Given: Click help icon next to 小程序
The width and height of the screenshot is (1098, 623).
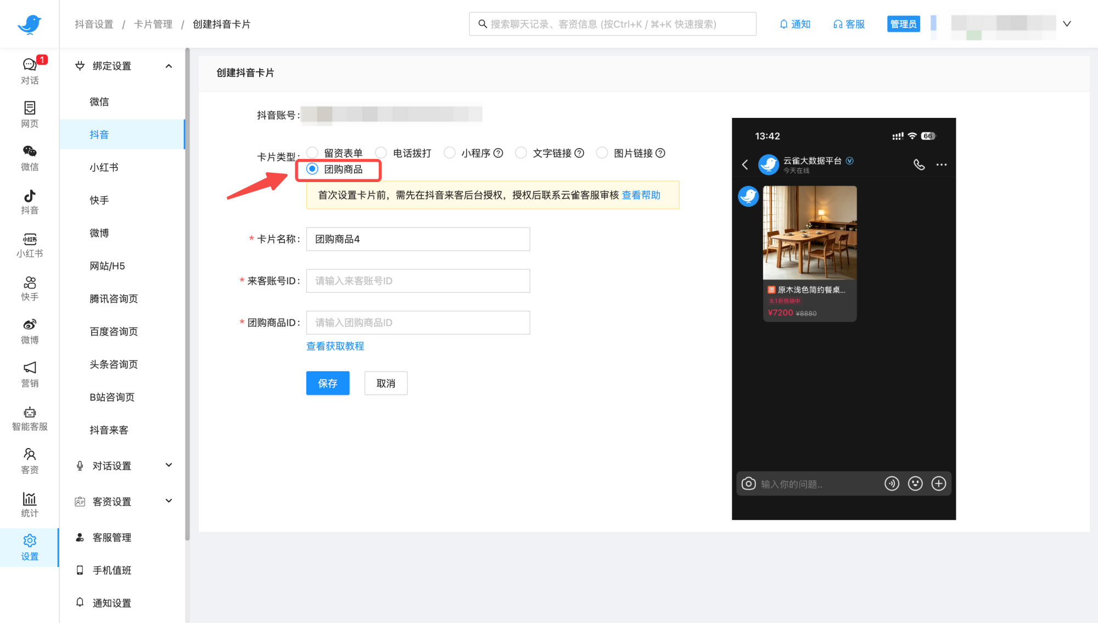Looking at the screenshot, I should (498, 153).
